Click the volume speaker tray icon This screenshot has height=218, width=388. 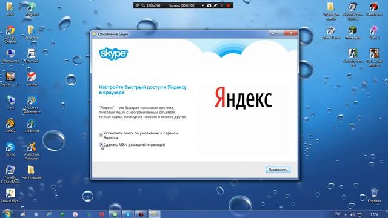click(352, 214)
